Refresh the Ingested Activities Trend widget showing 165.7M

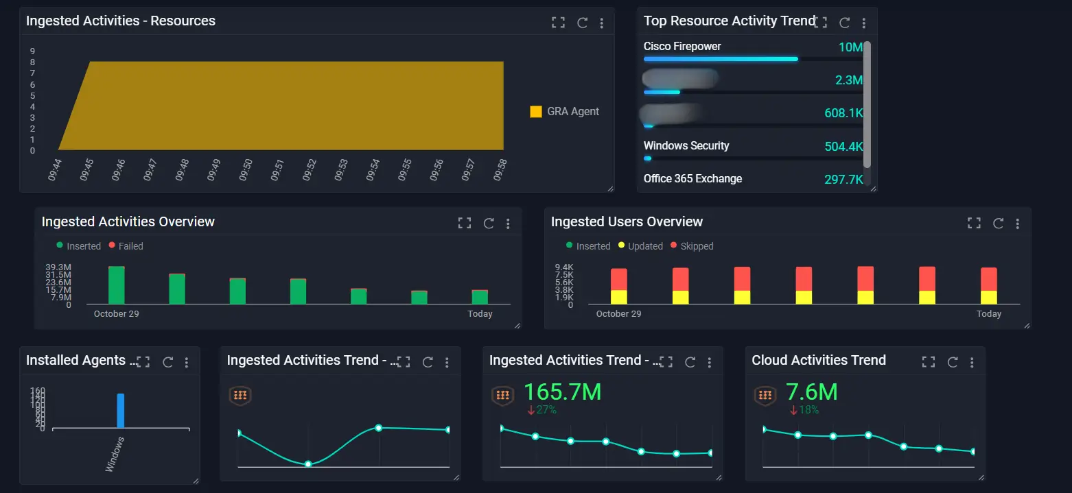click(690, 362)
